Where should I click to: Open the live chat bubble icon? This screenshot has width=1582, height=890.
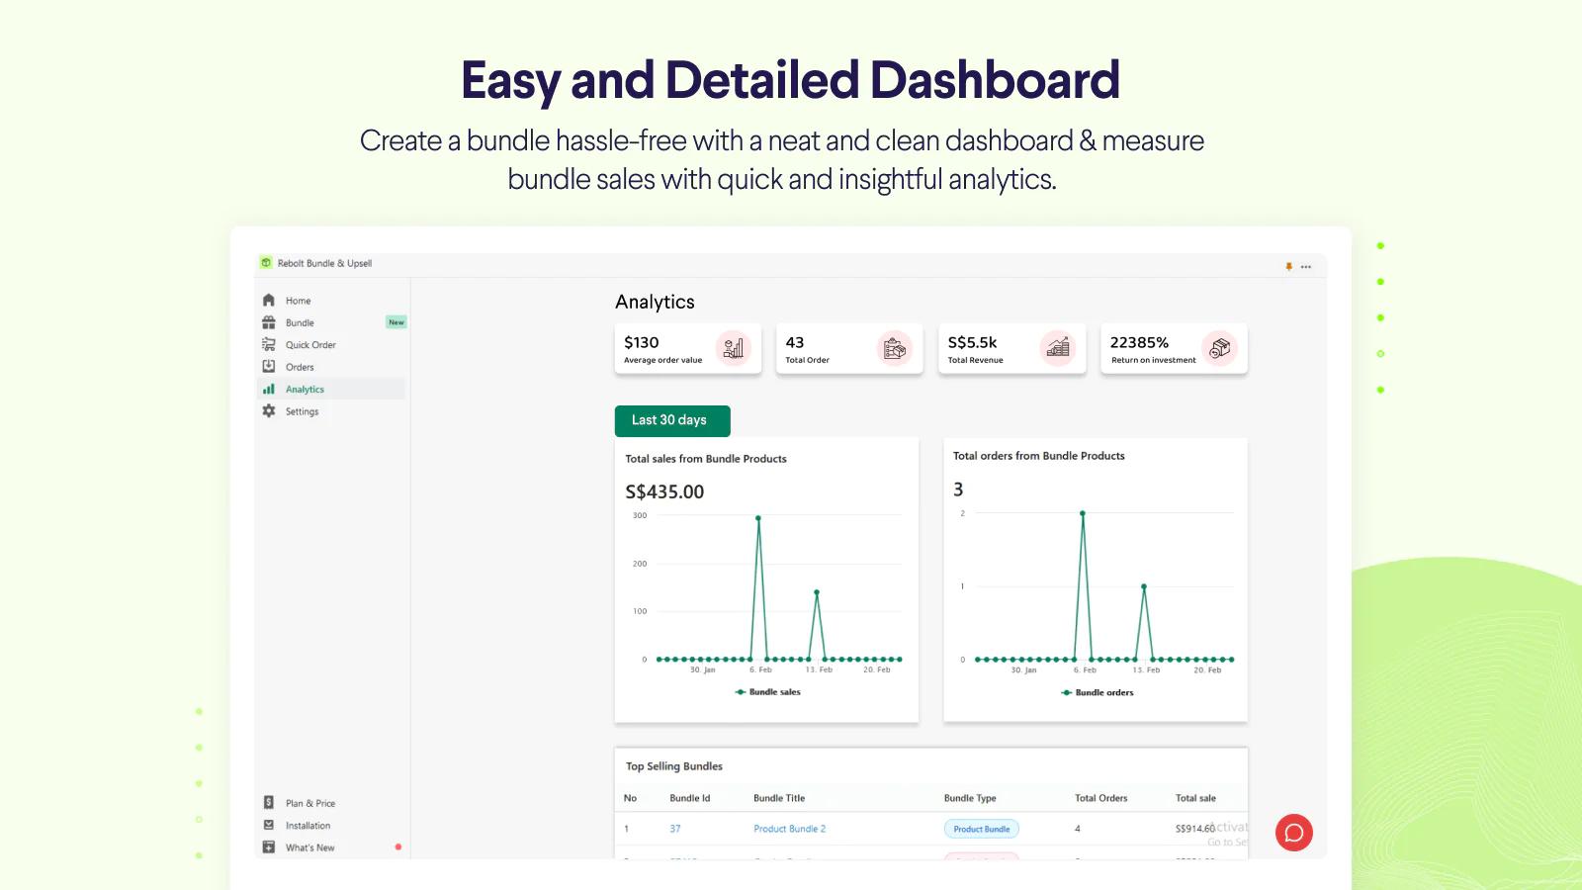pos(1294,833)
